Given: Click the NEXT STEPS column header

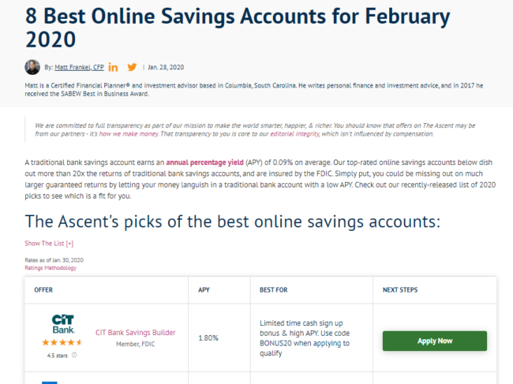Looking at the screenshot, I should coord(400,290).
